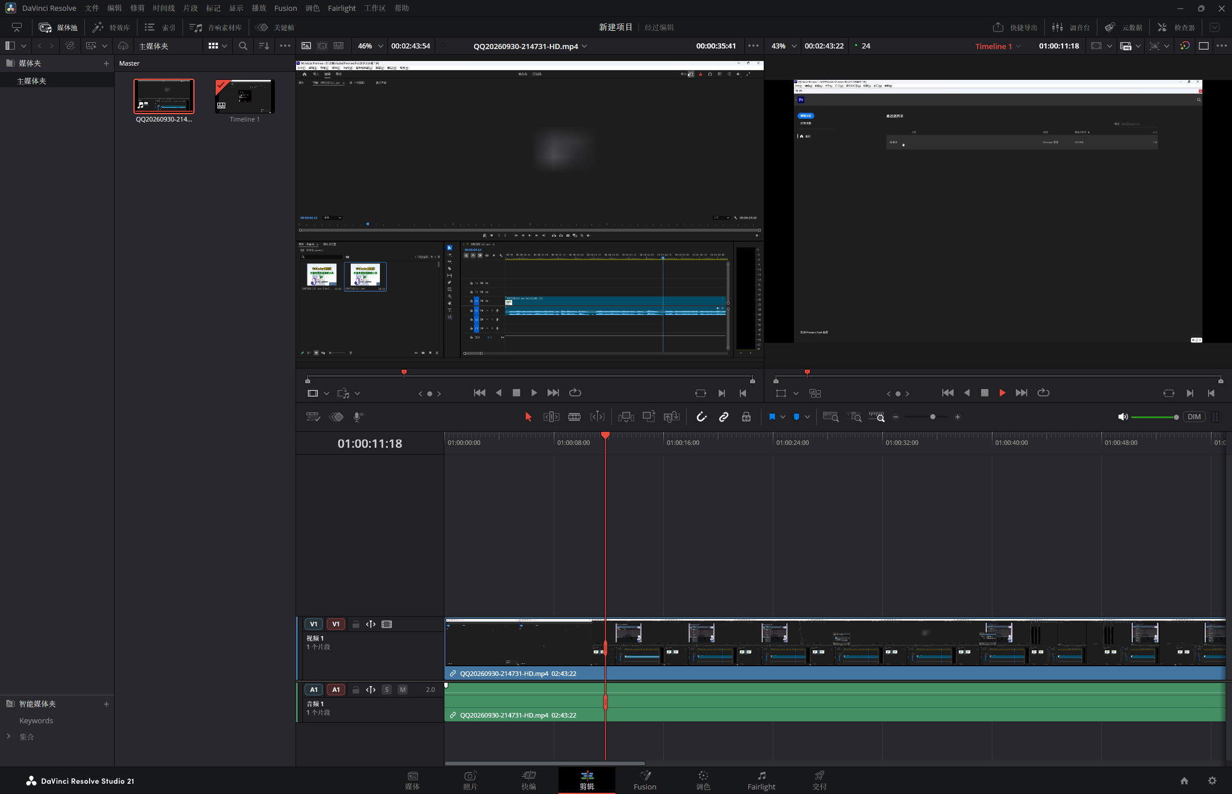1232x794 pixels.
Task: Click the Detail Zoom icon
Action: [x=854, y=417]
